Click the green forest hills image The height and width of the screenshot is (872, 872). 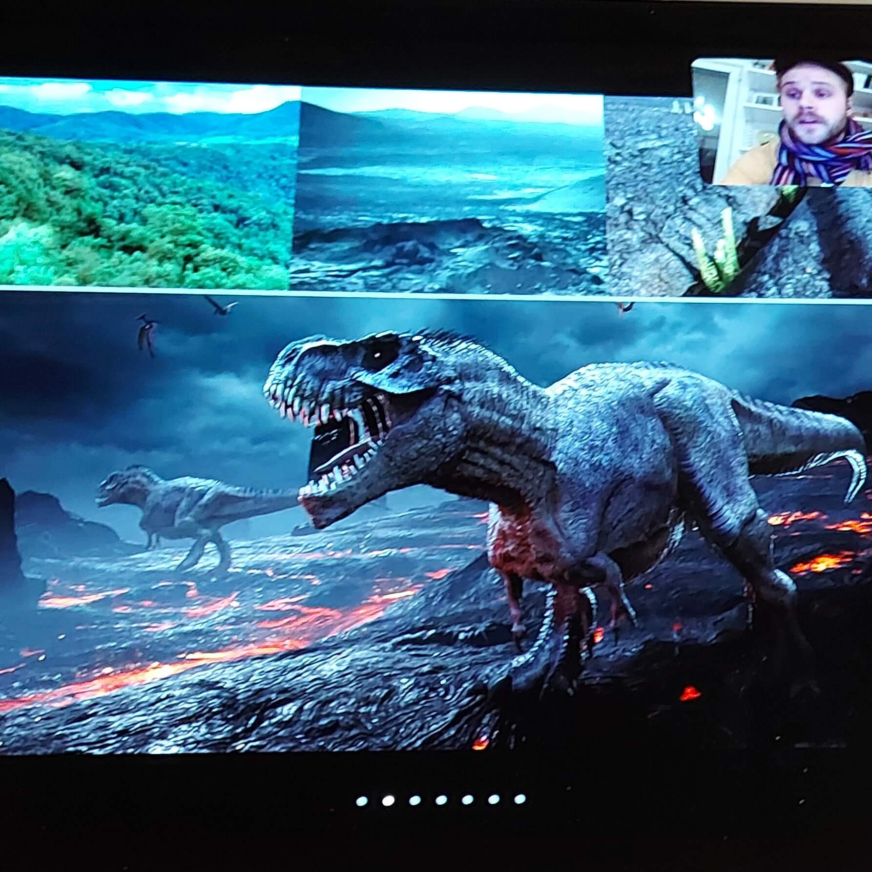point(146,185)
